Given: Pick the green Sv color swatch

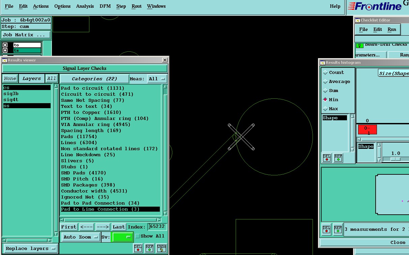Looking at the screenshot, I should [122, 237].
